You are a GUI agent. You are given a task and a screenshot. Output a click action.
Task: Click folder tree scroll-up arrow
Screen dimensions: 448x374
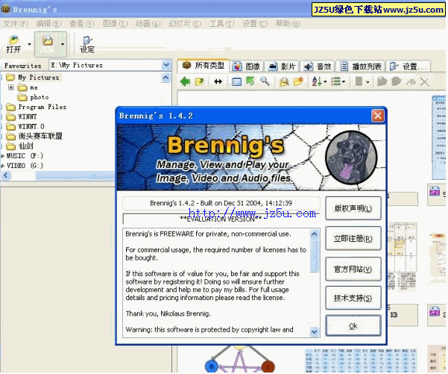165,78
